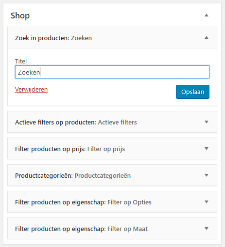This screenshot has width=225, height=247.
Task: Expand the Filter op Maat arrow
Action: click(207, 229)
